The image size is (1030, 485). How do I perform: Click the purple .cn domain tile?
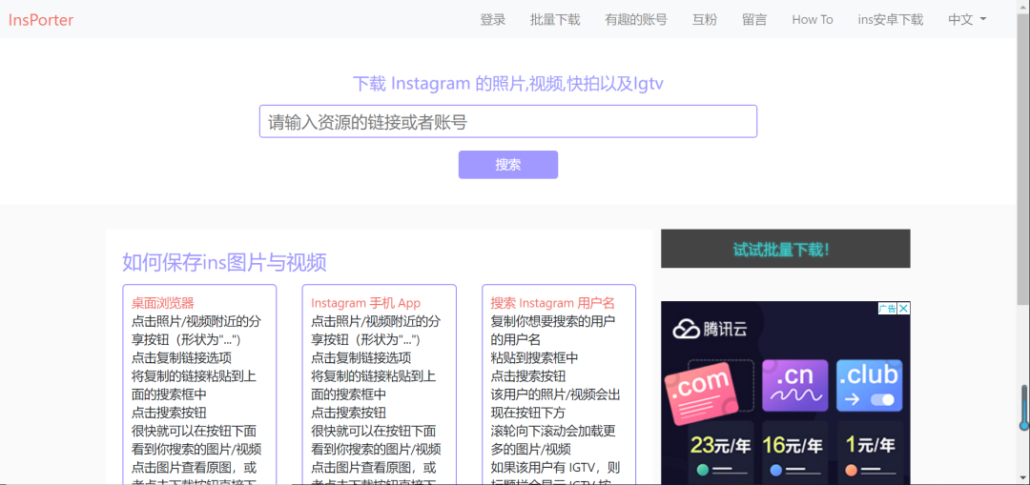click(794, 385)
